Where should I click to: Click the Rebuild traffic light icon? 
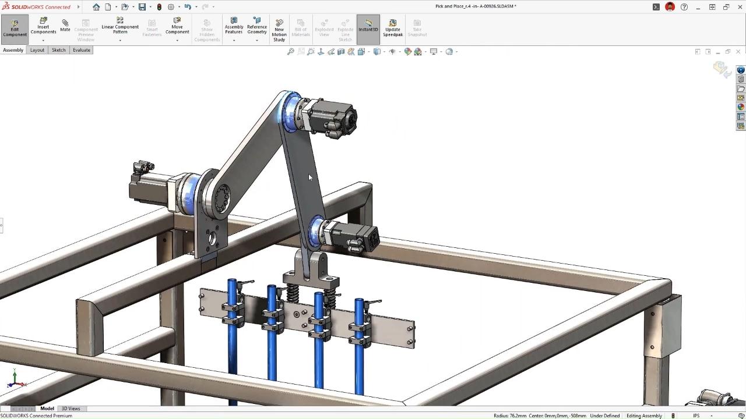(x=159, y=7)
